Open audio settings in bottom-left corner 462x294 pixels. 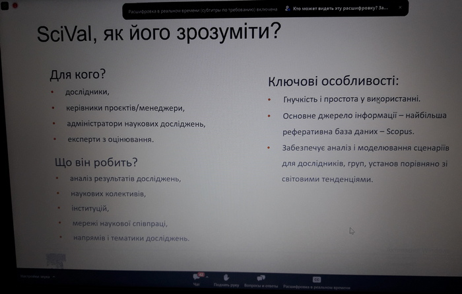coord(33,276)
